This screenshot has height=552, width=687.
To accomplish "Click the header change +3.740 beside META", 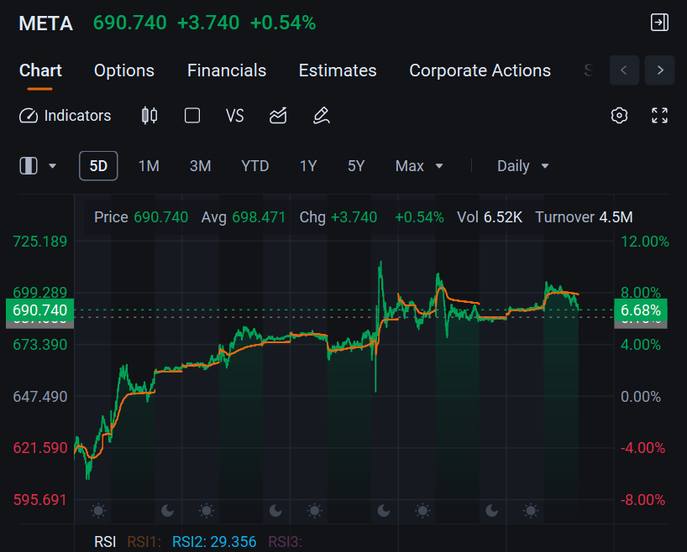I will tap(208, 23).
